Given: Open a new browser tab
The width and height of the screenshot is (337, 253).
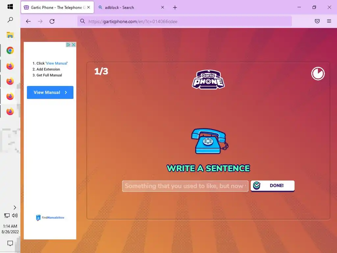Looking at the screenshot, I should (x=175, y=8).
